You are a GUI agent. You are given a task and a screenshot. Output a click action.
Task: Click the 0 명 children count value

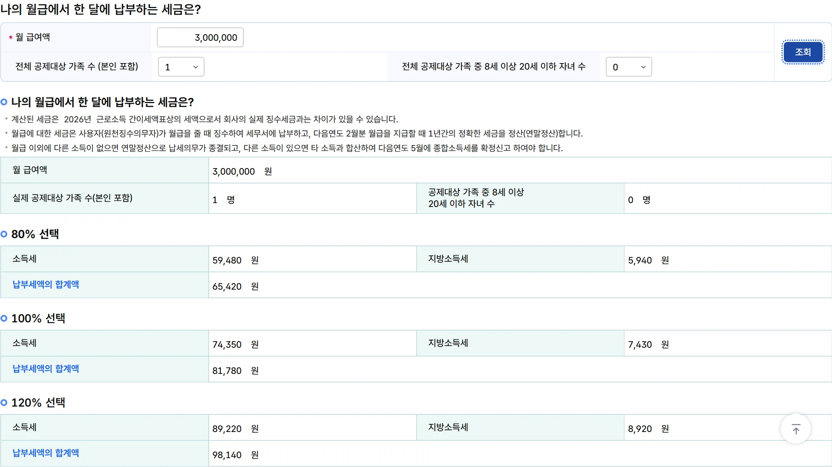(639, 200)
